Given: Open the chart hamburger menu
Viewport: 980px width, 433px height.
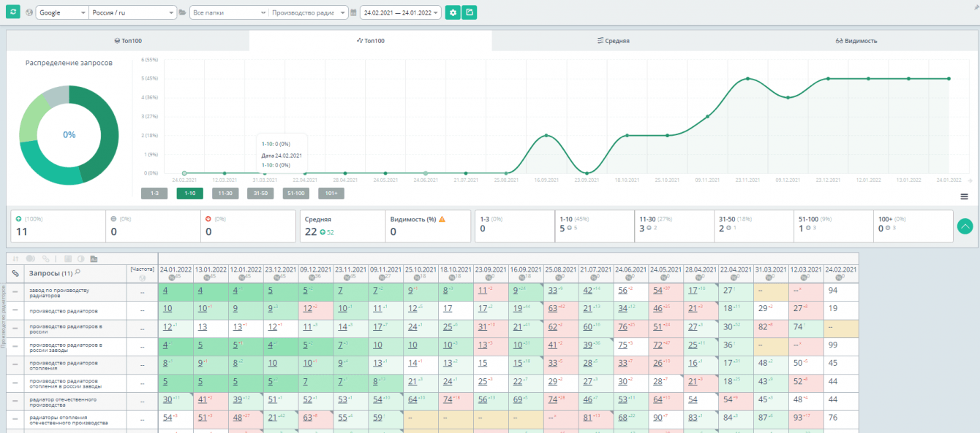Looking at the screenshot, I should (964, 196).
